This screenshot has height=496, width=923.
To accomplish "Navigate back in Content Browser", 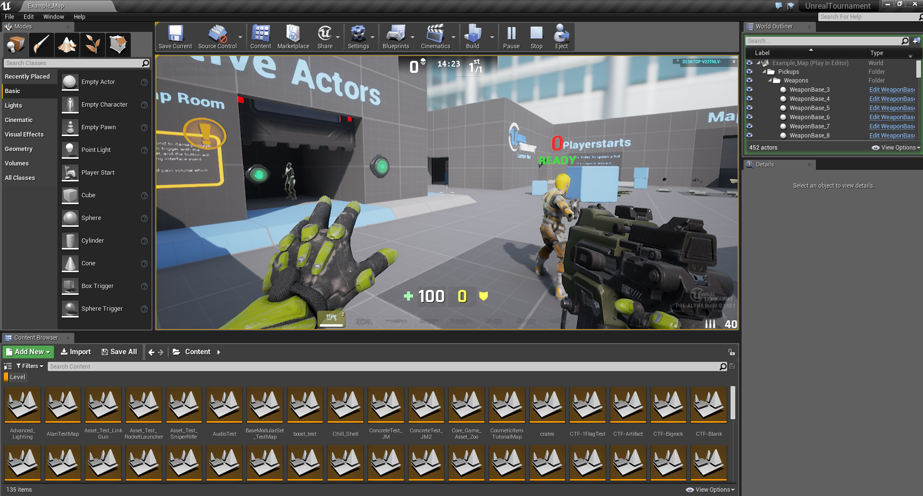I will 152,352.
